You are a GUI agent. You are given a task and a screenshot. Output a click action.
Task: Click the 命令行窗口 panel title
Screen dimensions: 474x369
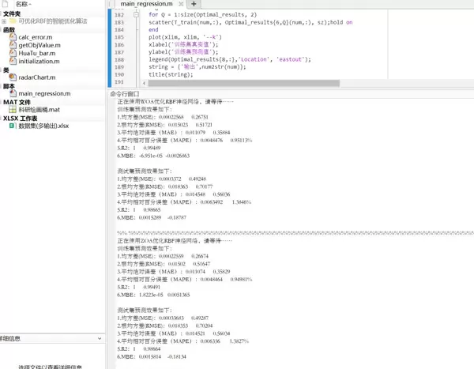pyautogui.click(x=126, y=94)
